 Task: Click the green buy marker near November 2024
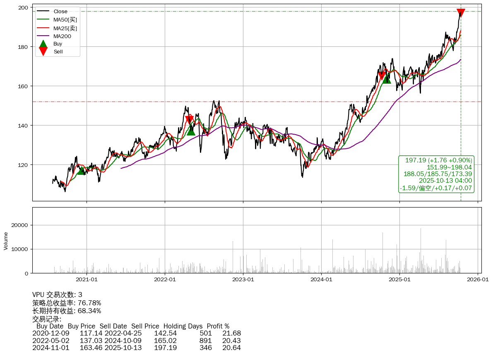387,79
